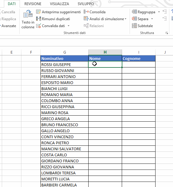Switch to the REVISIONE tab
173x187 pixels.
33,4
